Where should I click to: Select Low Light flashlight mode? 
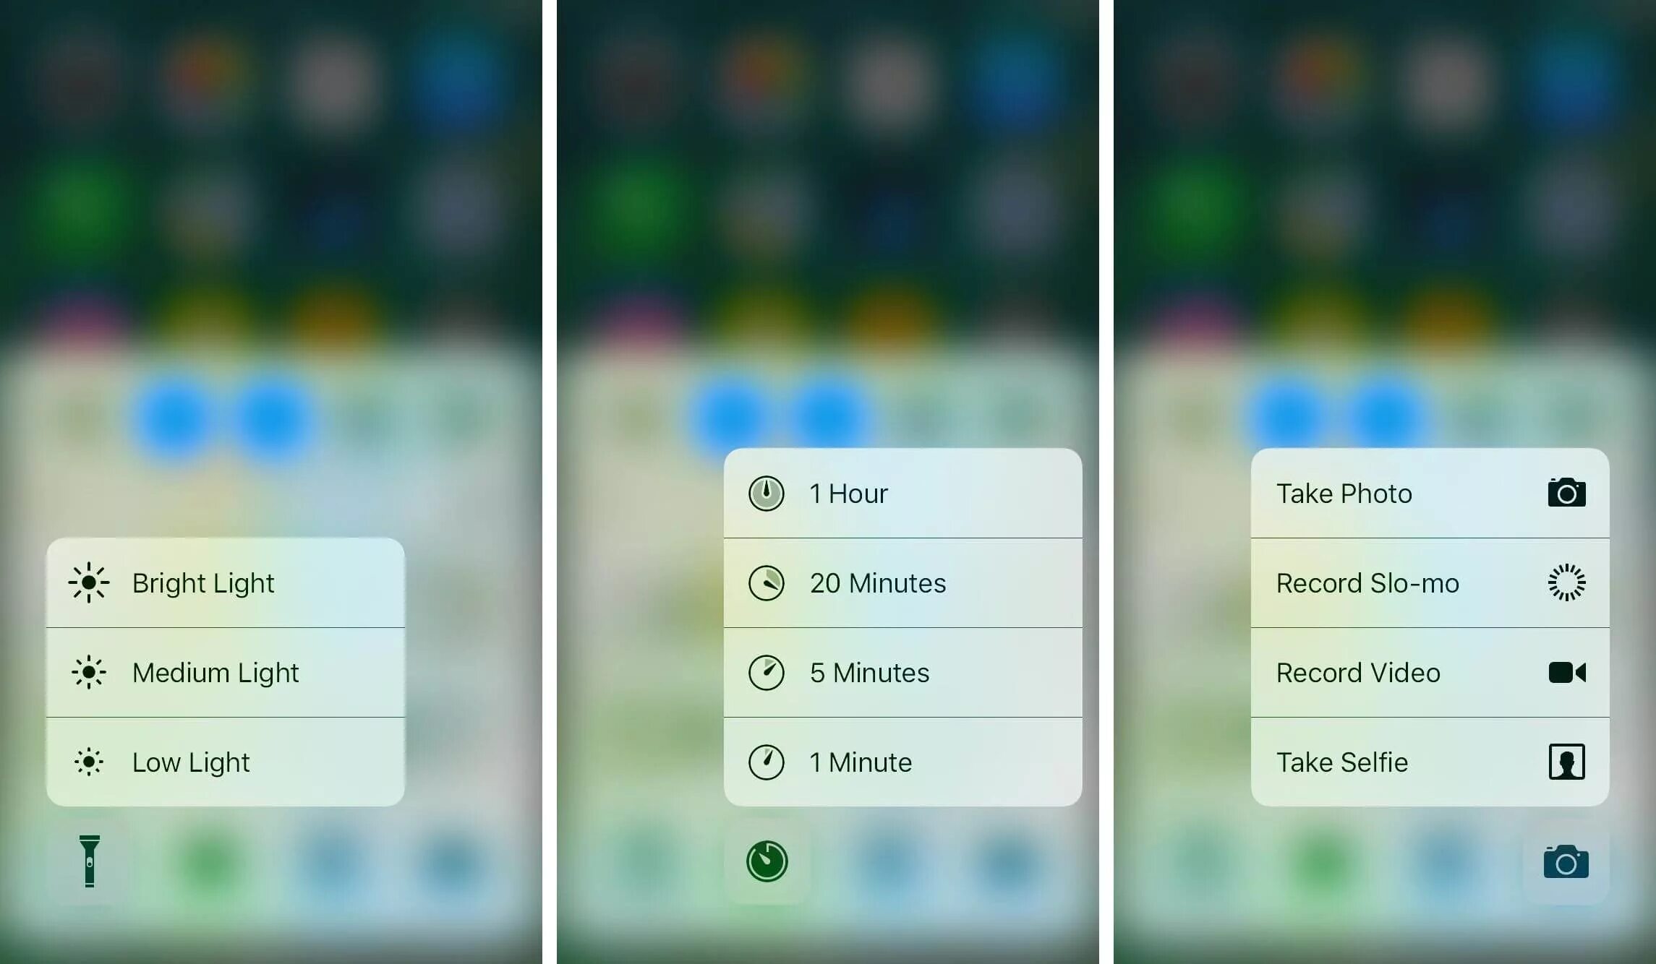225,761
